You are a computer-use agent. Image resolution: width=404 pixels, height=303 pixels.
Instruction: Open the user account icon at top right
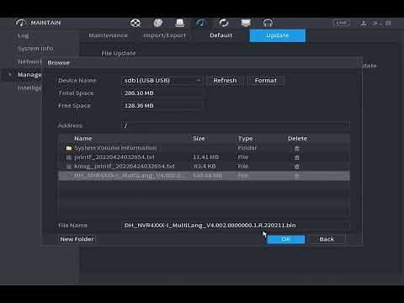pos(364,24)
